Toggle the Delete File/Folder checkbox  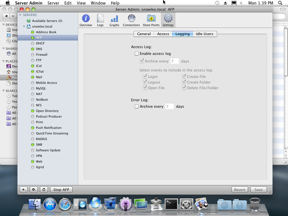[184, 88]
